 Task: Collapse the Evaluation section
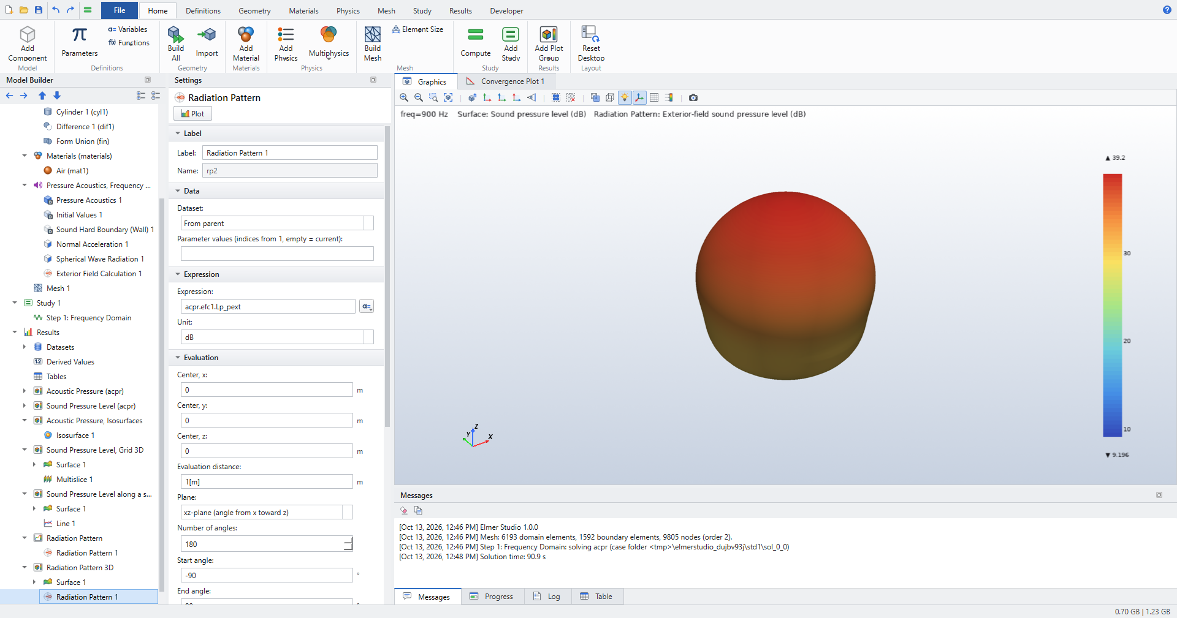pos(178,358)
